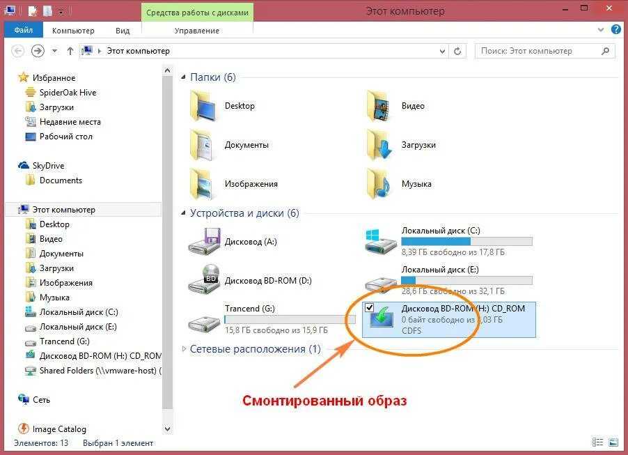
Task: Click the address bar path chevron before Этот компьютер
Action: [100, 51]
